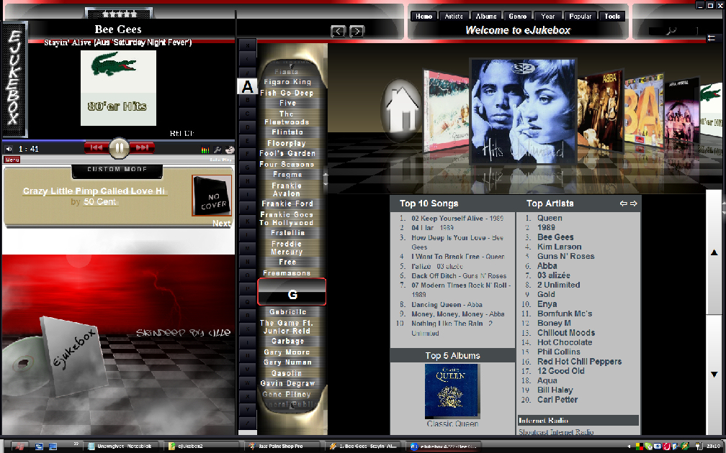Open the queued Crazy Little Pimp song link

click(94, 191)
